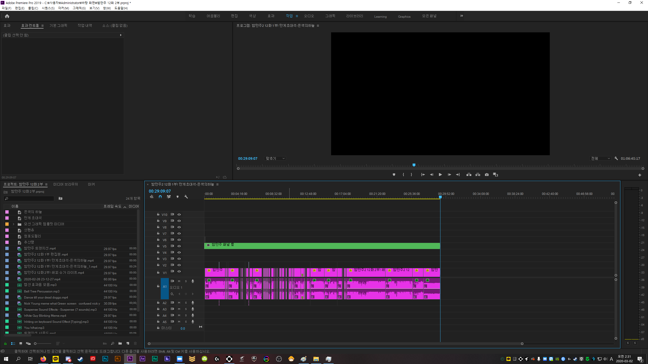Image resolution: width=648 pixels, height=364 pixels.
Task: Click the Export Frame camera icon
Action: 487,175
